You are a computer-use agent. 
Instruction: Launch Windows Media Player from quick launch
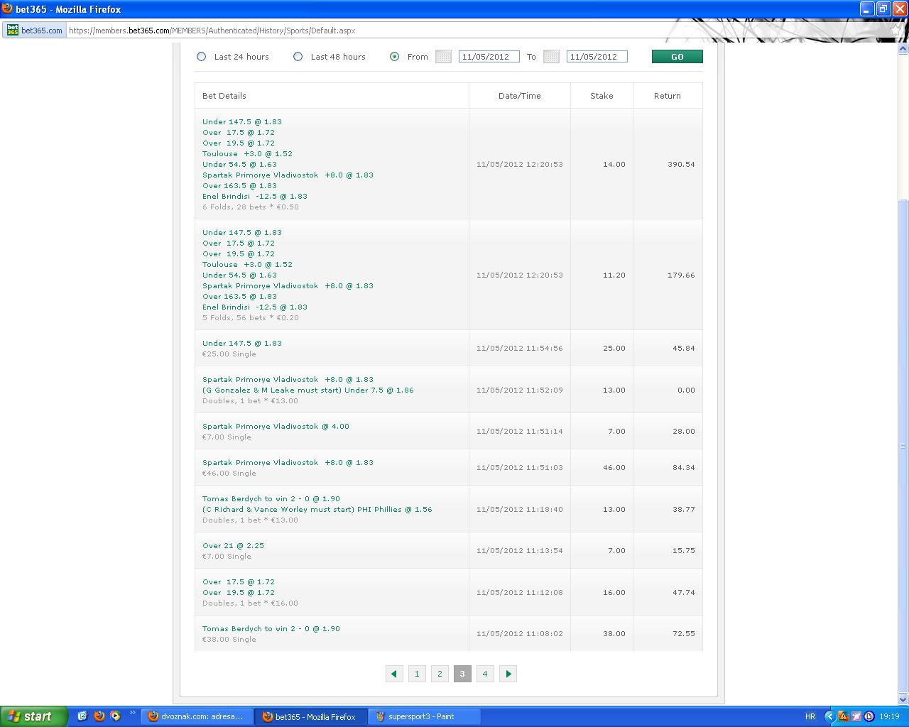(x=115, y=716)
